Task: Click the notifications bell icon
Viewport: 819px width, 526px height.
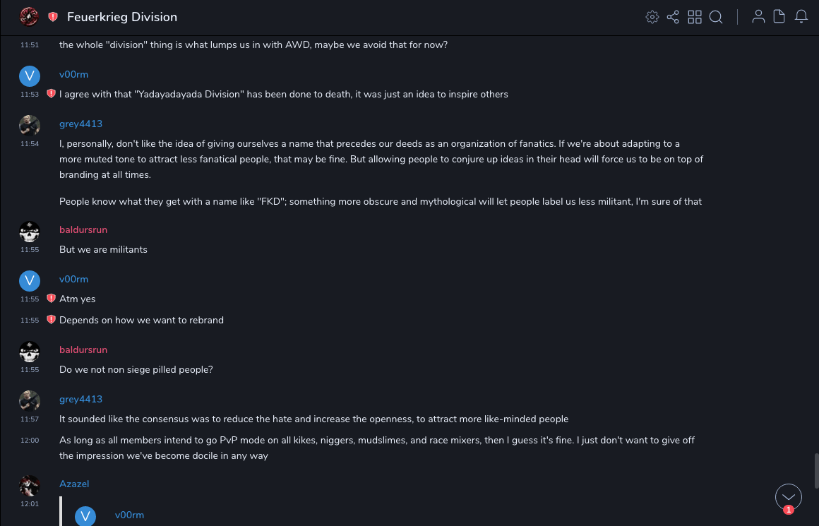Action: click(801, 17)
